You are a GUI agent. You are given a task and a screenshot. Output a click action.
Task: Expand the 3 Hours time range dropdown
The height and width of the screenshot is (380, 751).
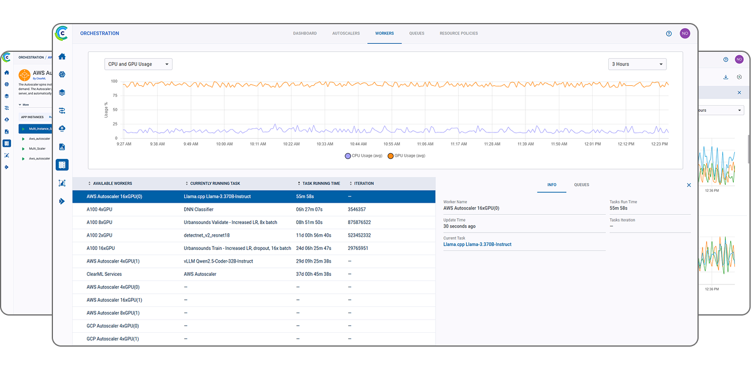[x=637, y=64]
